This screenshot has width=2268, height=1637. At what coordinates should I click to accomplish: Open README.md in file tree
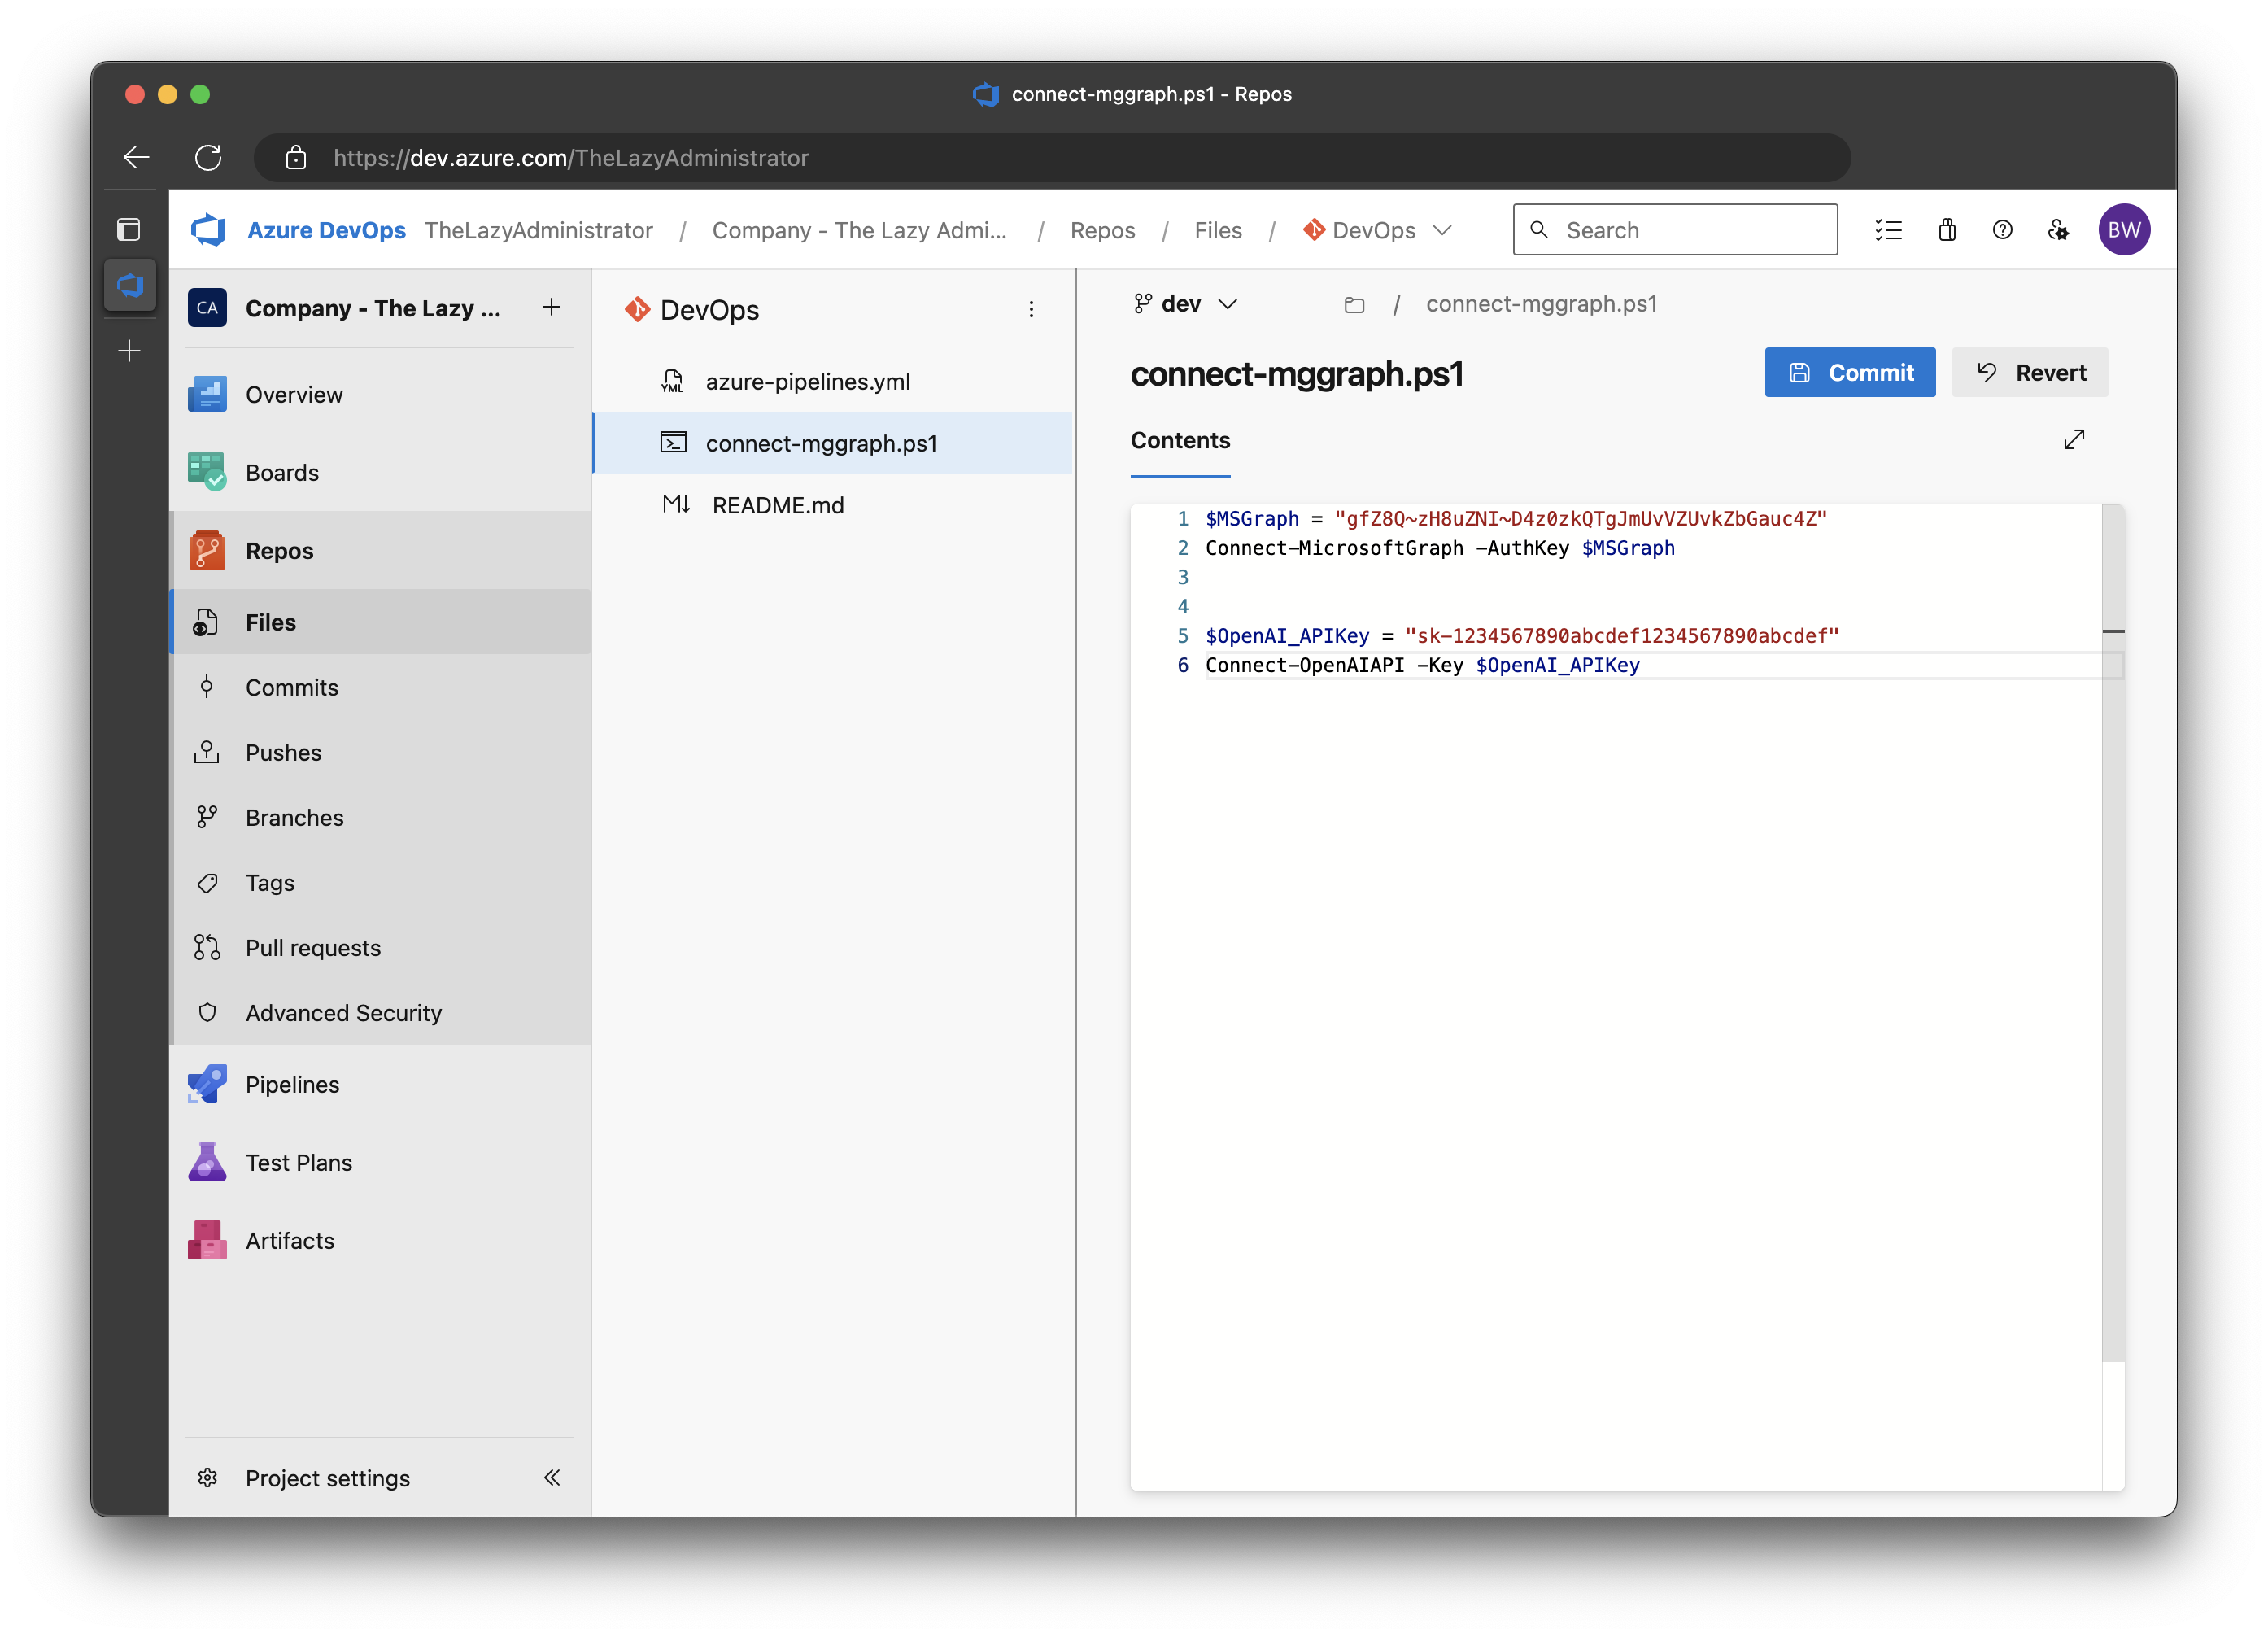pos(832,505)
